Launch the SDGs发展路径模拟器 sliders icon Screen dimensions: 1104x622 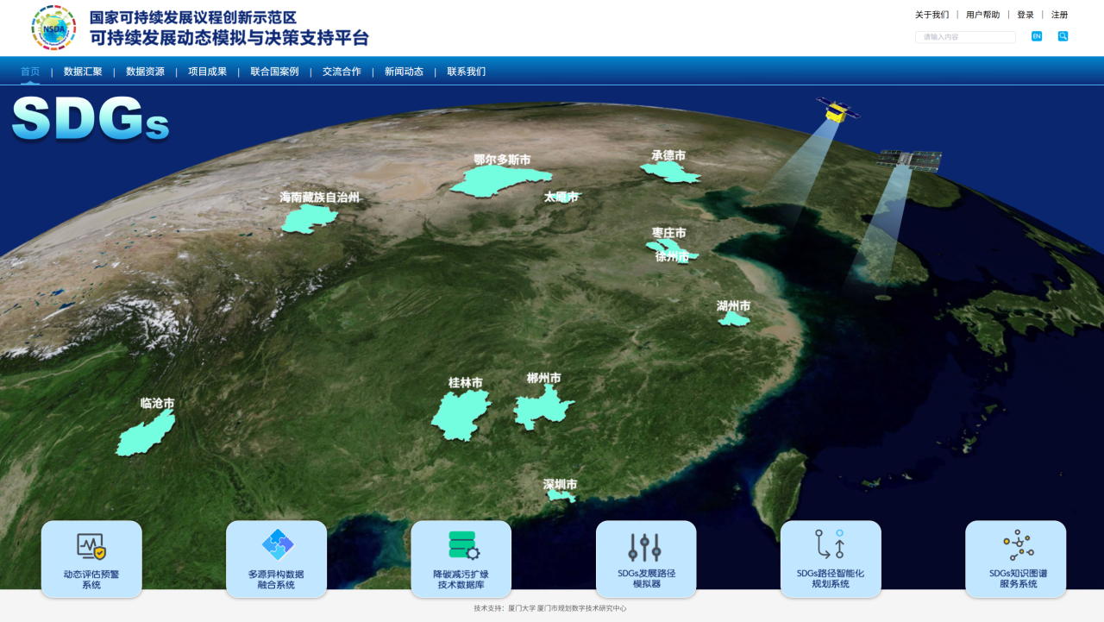coord(646,547)
